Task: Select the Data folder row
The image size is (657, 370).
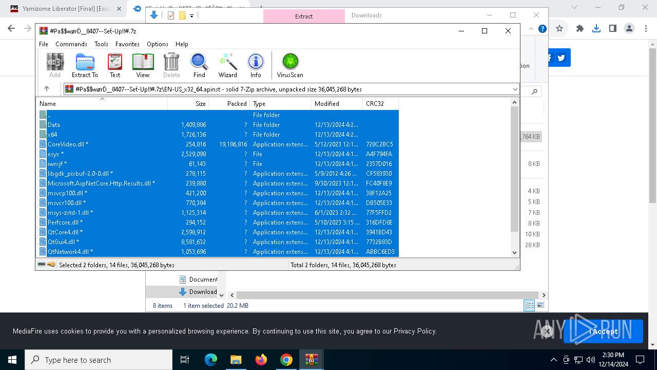Action: coord(218,125)
